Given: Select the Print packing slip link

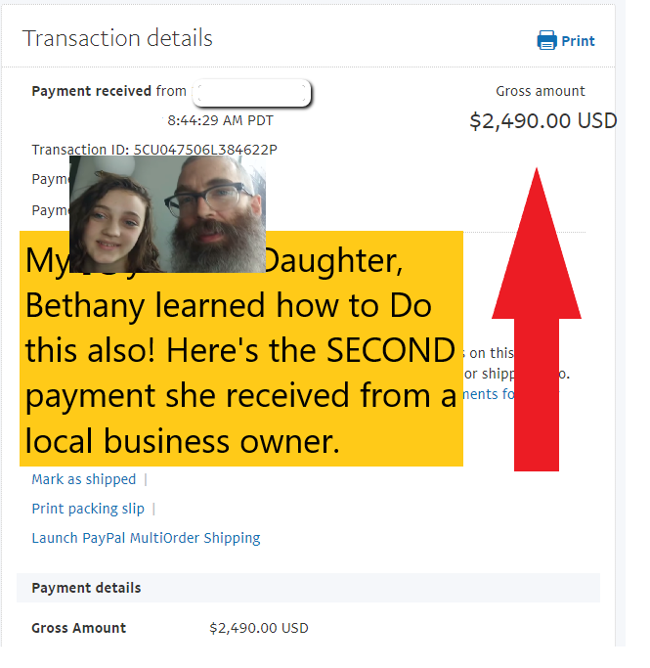Looking at the screenshot, I should 88,509.
